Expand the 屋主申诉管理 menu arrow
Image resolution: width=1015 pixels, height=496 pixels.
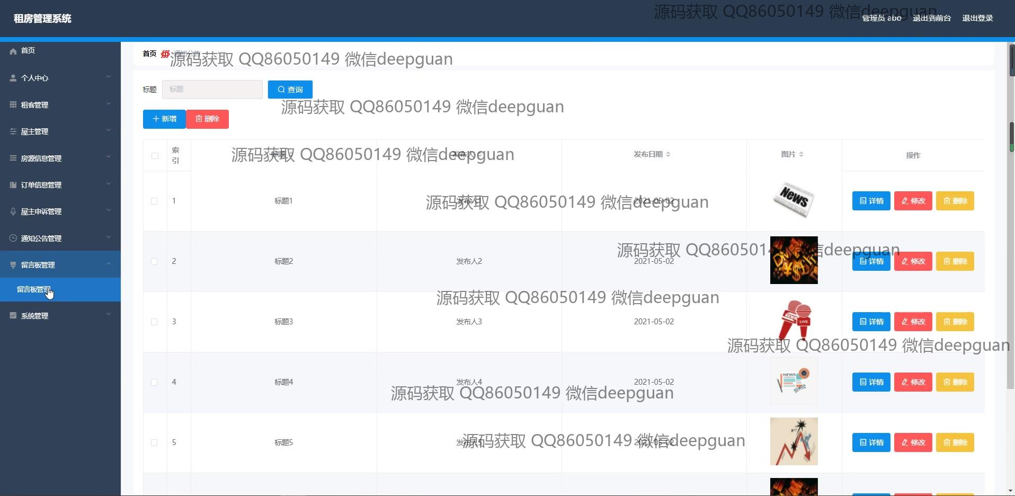click(x=109, y=210)
